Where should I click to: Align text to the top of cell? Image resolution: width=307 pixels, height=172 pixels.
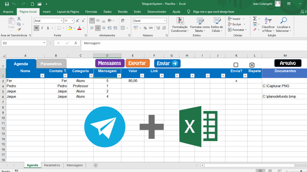point(92,21)
